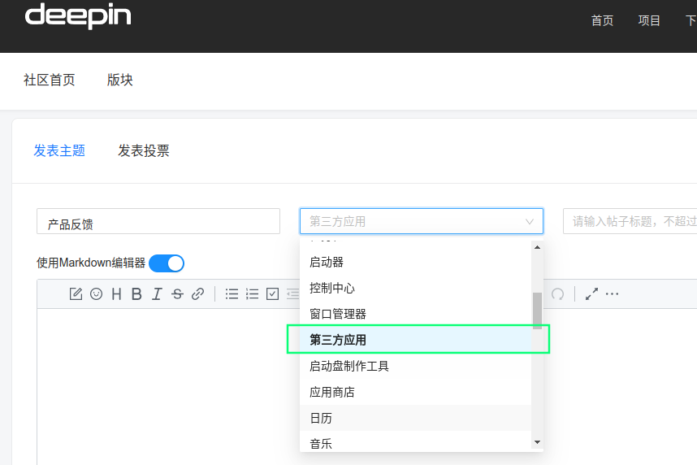Select 应用商店 from the list
697x465 pixels.
tap(416, 392)
